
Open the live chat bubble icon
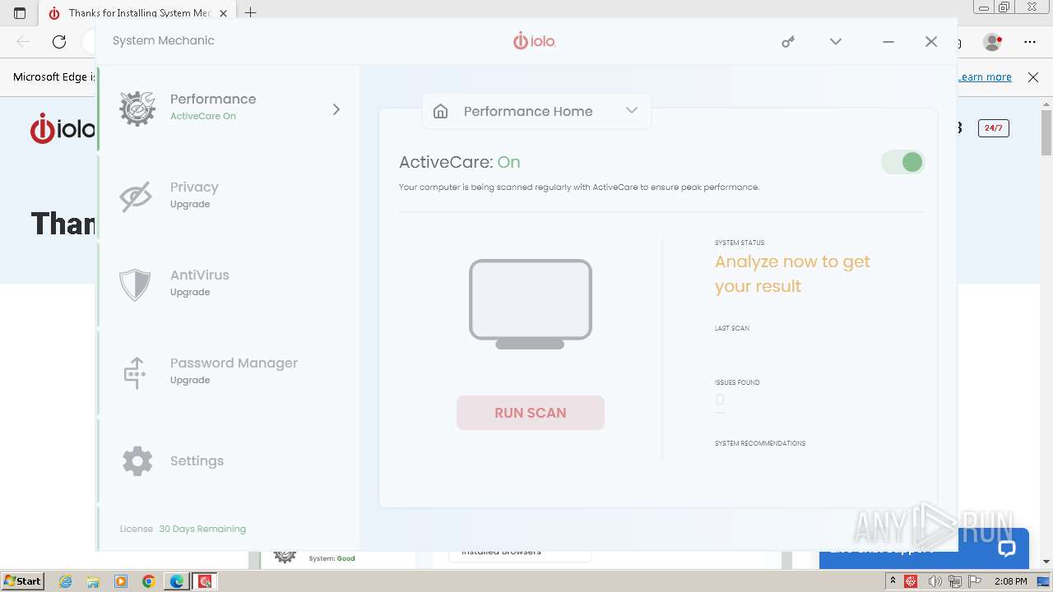click(x=1007, y=548)
